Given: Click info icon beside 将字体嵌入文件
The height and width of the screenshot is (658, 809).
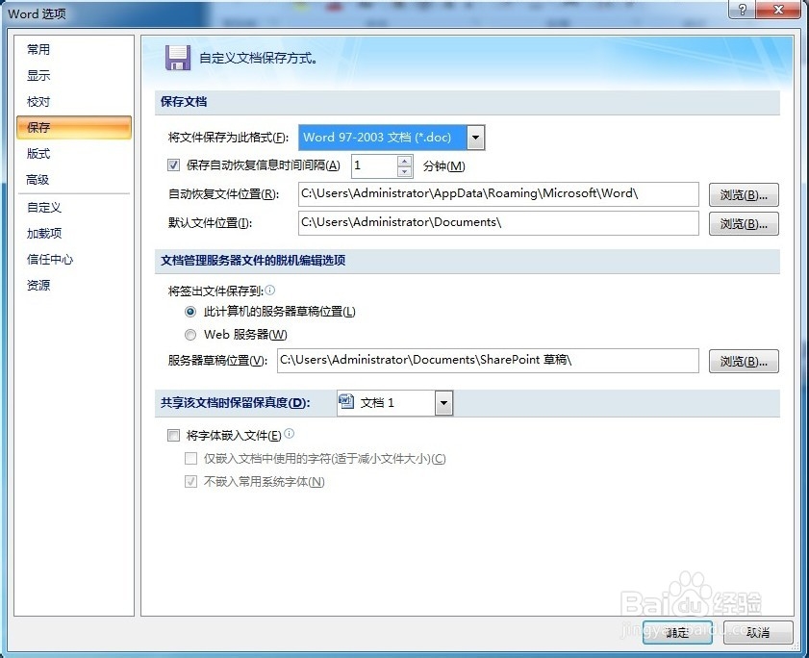Looking at the screenshot, I should 289,434.
